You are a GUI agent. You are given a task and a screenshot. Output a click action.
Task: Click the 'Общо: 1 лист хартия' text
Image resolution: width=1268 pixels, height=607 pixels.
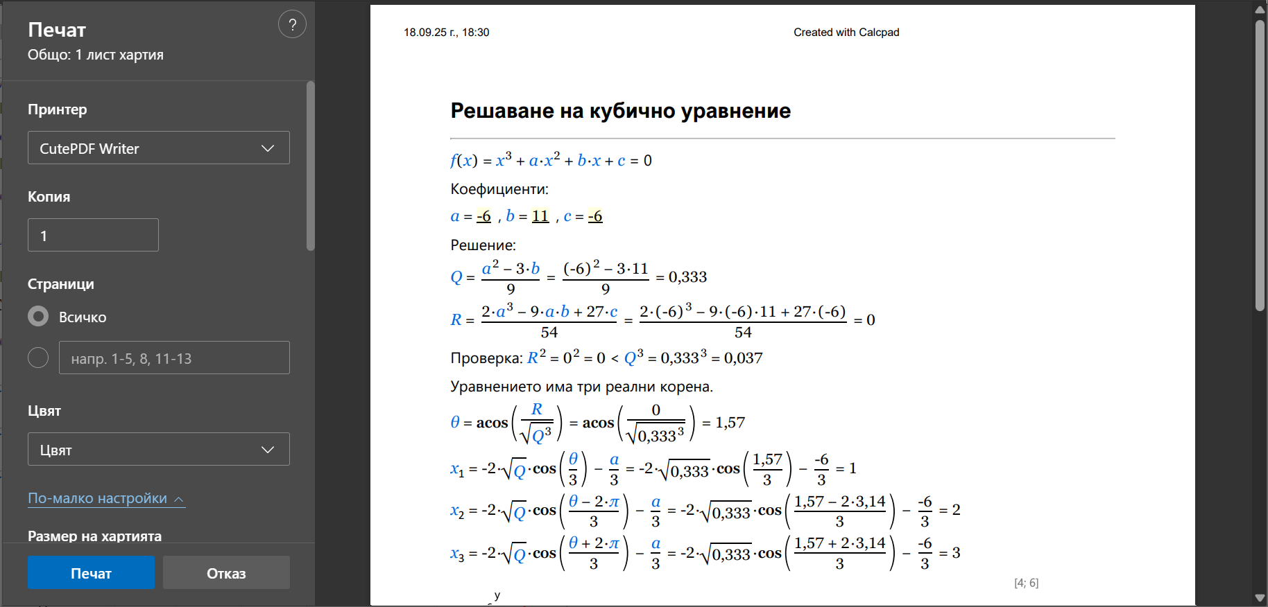[96, 55]
